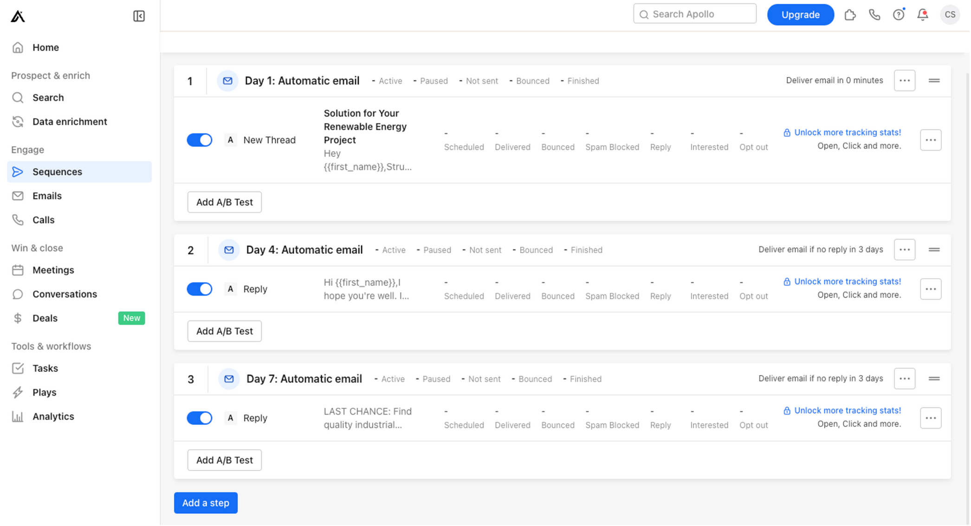Toggle off the Day 4 Reply email
Viewport: 971px width, 526px height.
pos(200,289)
